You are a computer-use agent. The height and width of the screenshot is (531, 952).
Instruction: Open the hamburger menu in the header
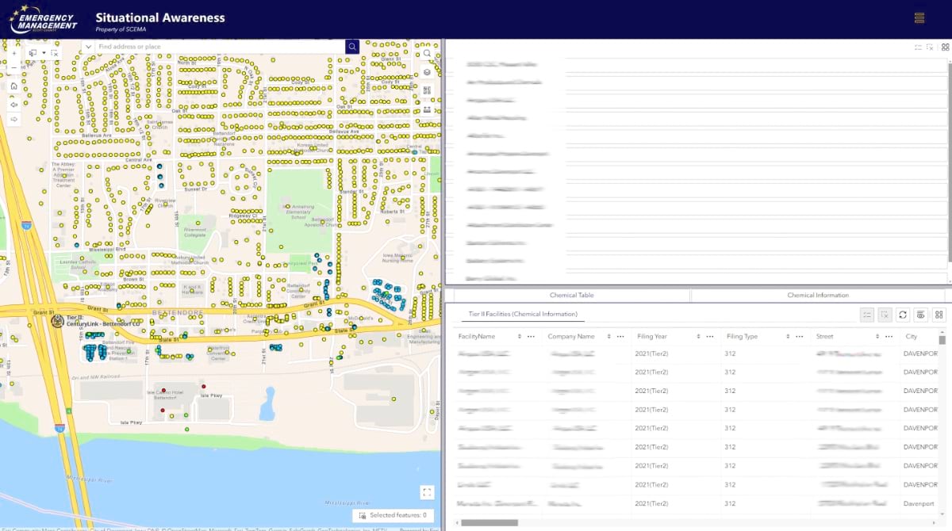click(x=919, y=18)
